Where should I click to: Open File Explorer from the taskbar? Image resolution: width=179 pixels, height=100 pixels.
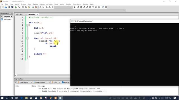tap(26, 98)
